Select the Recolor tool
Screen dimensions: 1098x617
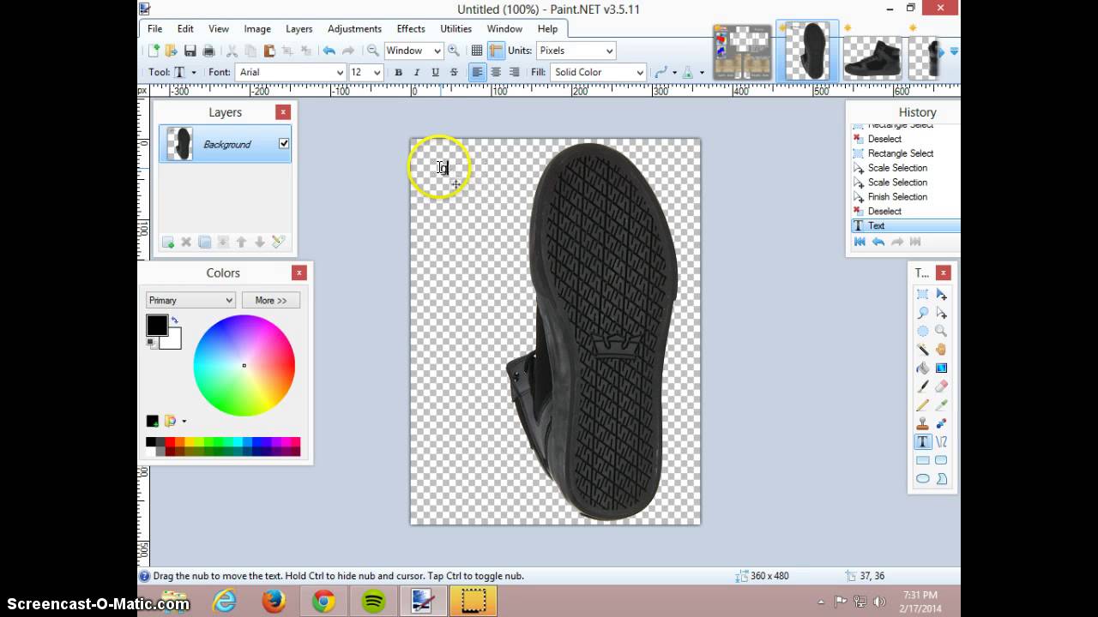[x=941, y=423]
